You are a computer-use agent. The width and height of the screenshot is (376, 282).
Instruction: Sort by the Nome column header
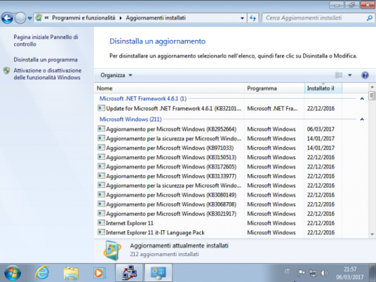pyautogui.click(x=170, y=88)
